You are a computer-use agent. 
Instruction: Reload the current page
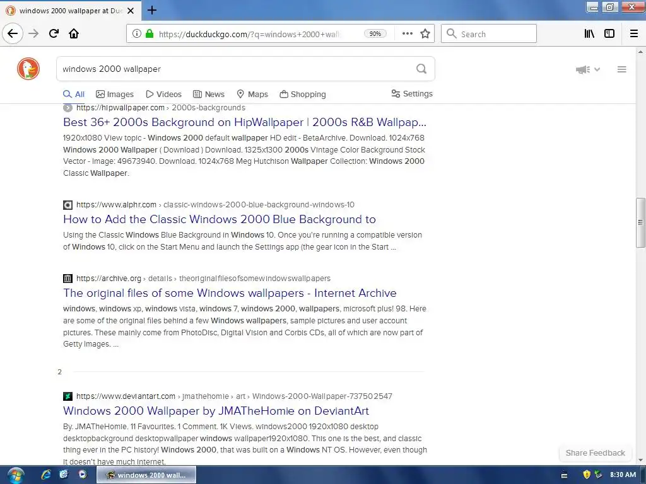tap(54, 33)
